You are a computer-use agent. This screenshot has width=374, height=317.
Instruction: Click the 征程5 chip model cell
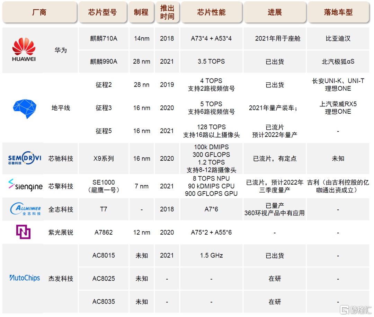coord(104,131)
